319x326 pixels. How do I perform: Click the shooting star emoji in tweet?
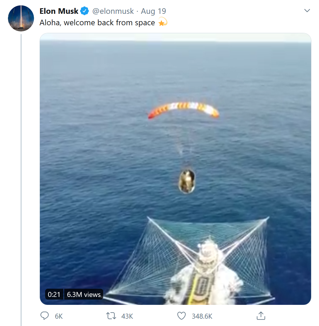point(162,22)
